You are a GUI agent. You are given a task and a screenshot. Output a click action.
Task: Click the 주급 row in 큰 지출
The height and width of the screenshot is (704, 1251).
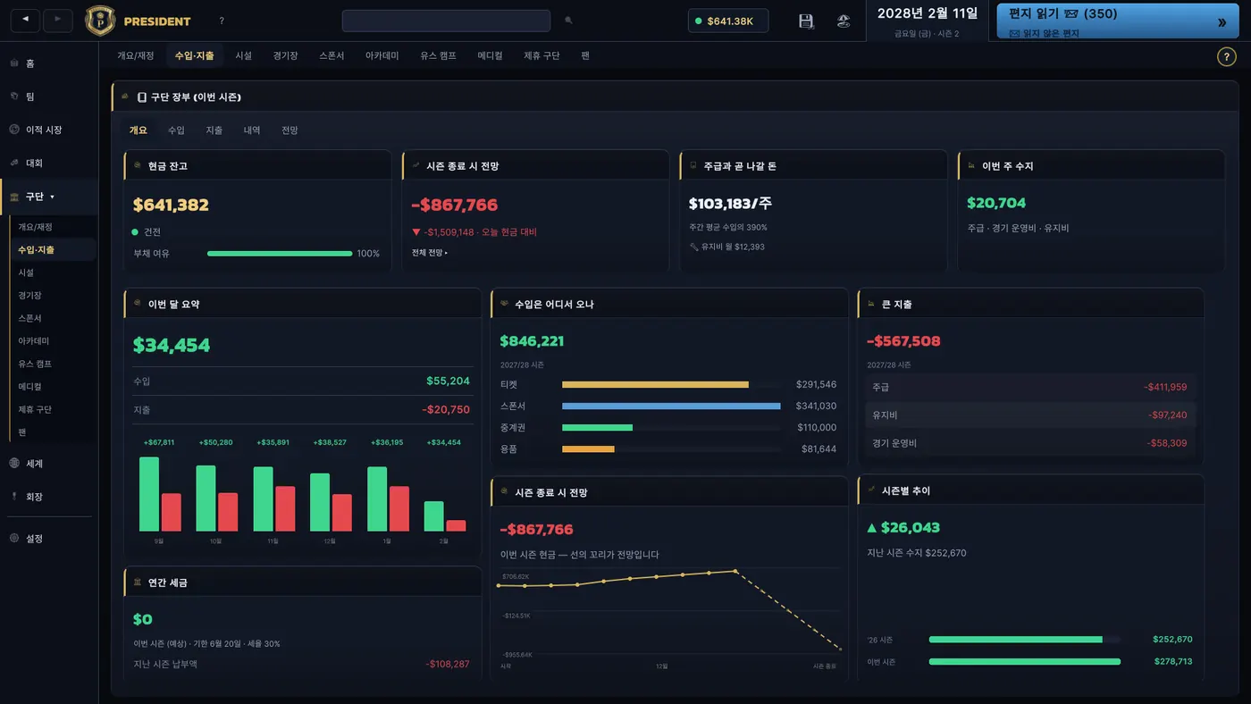[x=1031, y=387]
